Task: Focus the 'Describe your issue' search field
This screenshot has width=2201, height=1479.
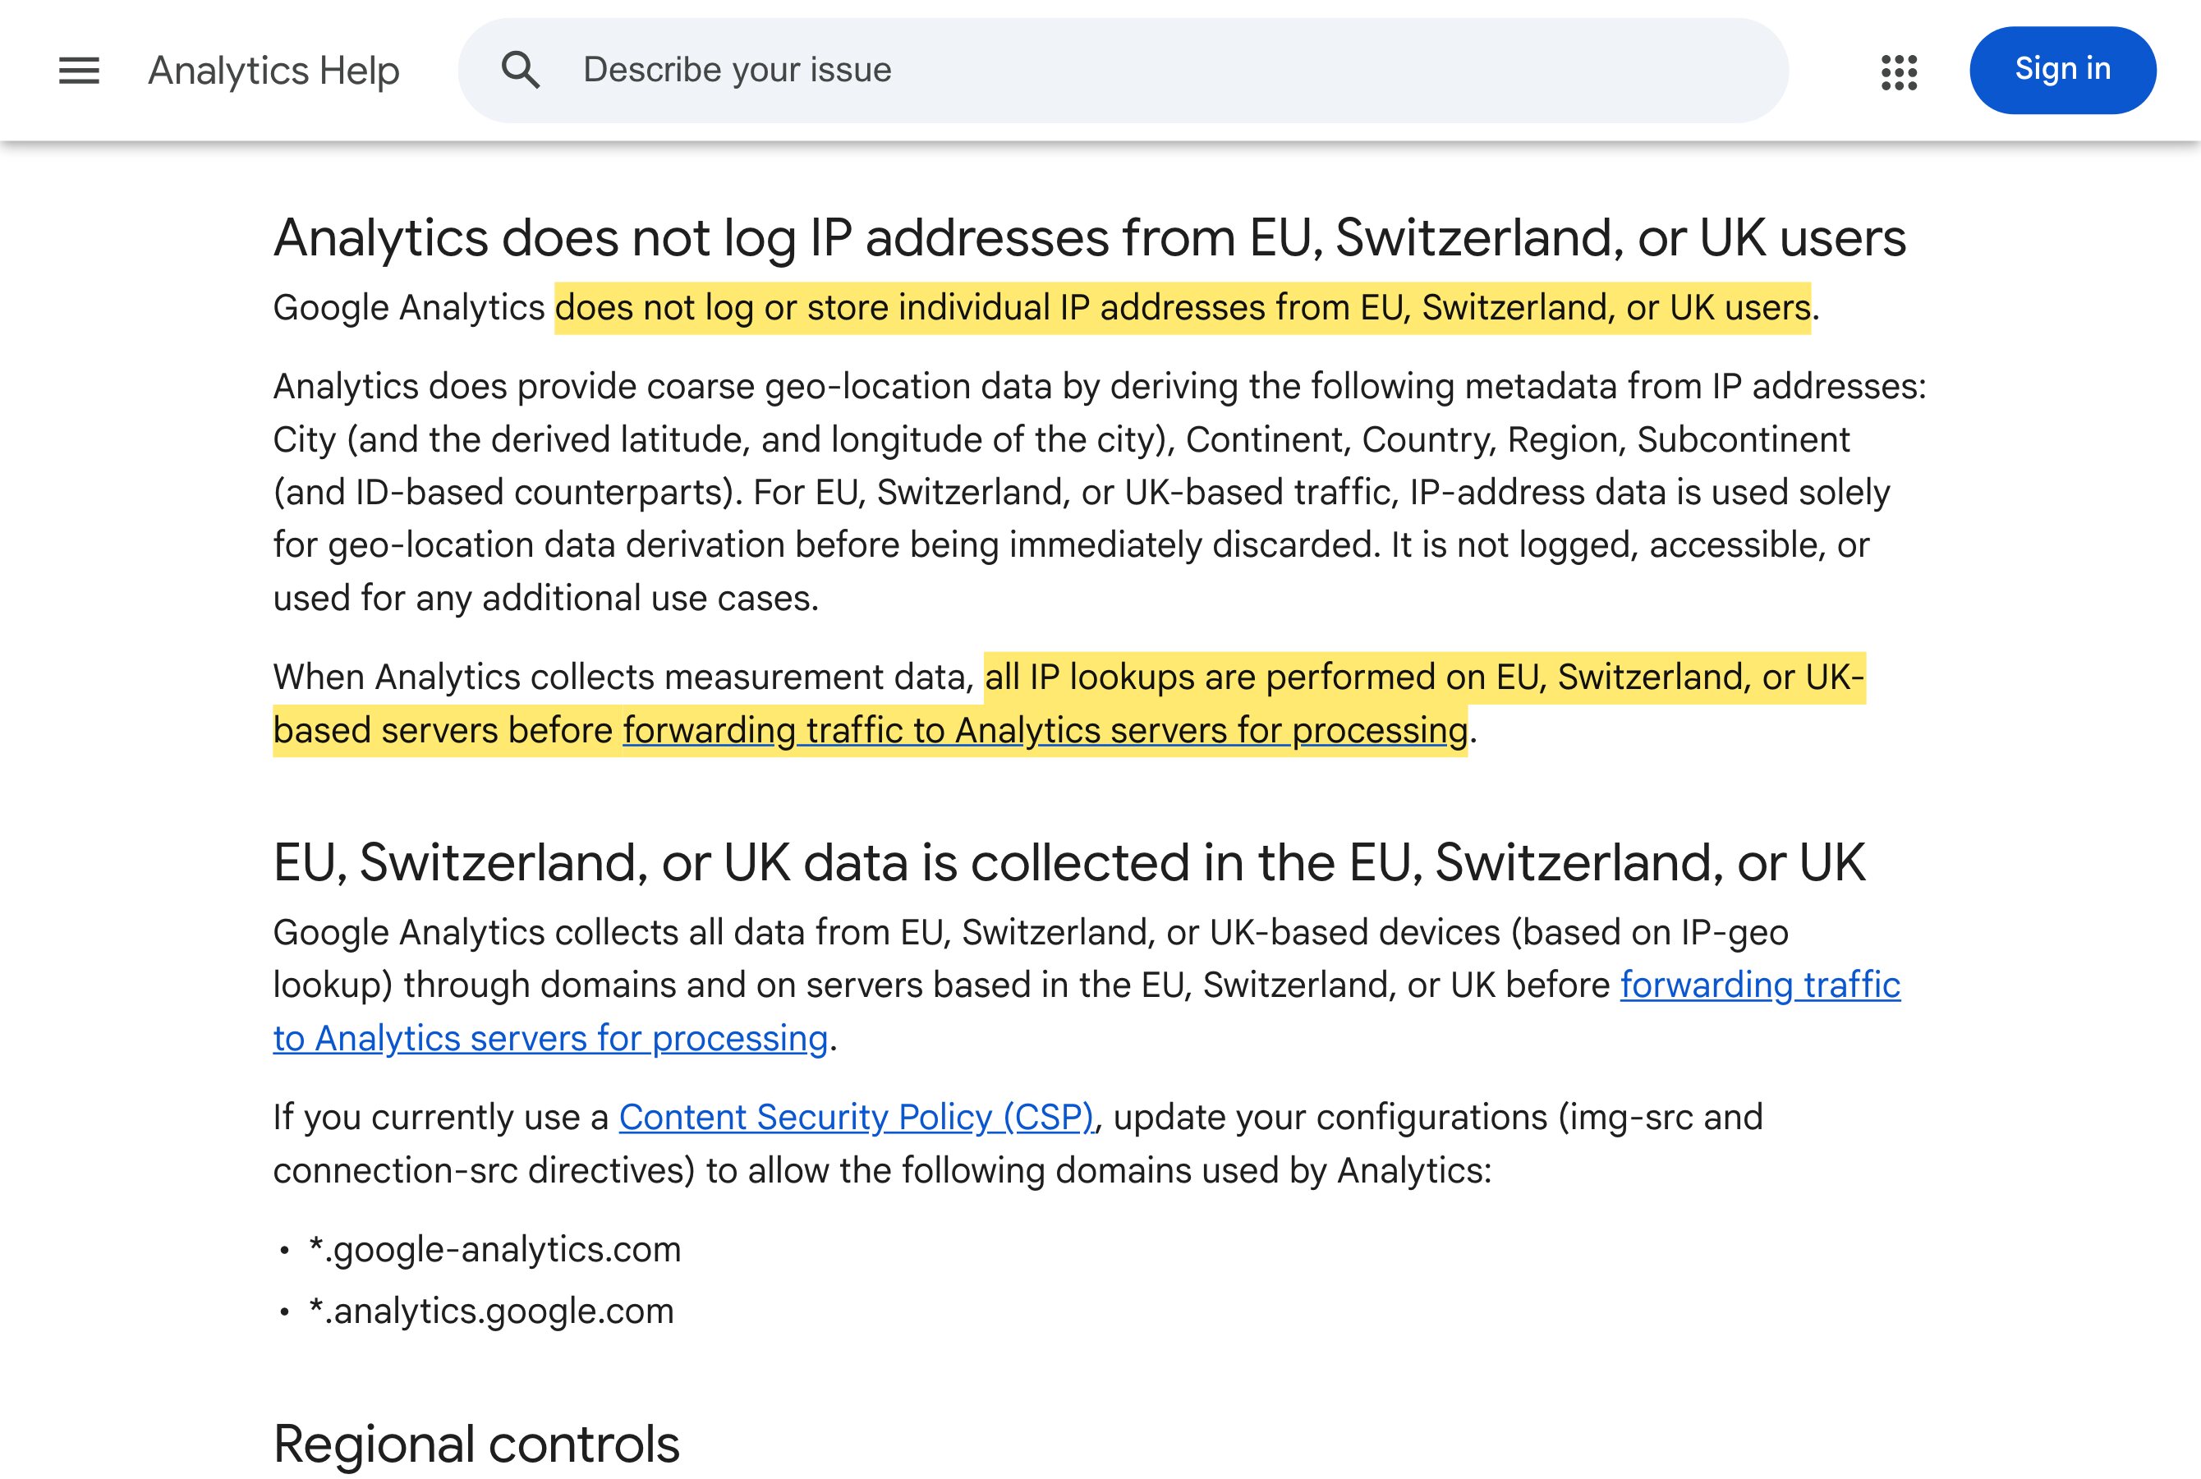Action: tap(1123, 70)
